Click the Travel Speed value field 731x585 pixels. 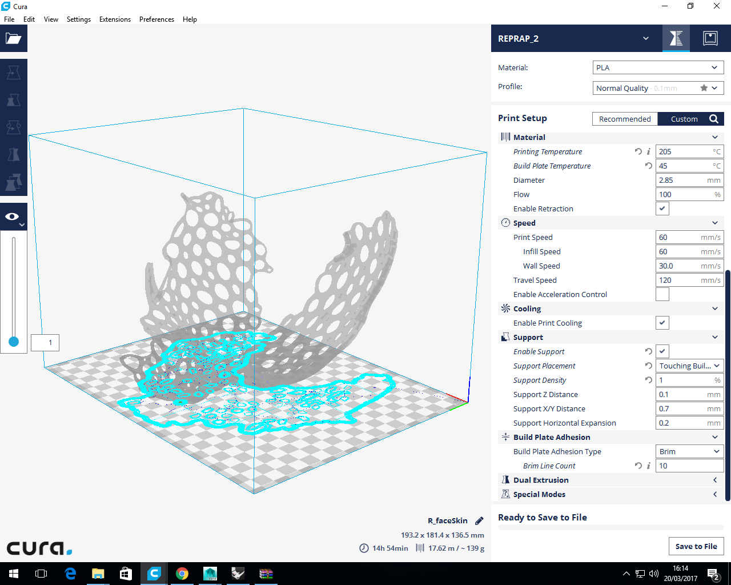(x=690, y=280)
